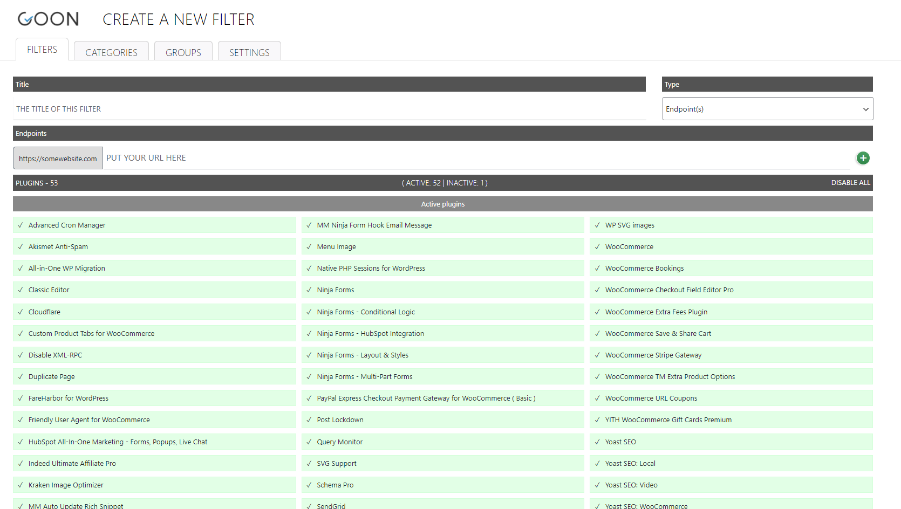Disable YITH WooCommerce Gift Cards Premium
This screenshot has width=901, height=509.
coord(731,420)
